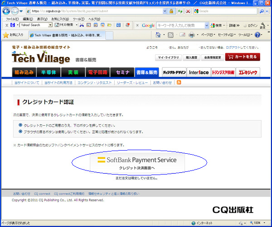The image size is (272, 227).
Task: Click the favorites star icon
Action: pyautogui.click(x=6, y=35)
